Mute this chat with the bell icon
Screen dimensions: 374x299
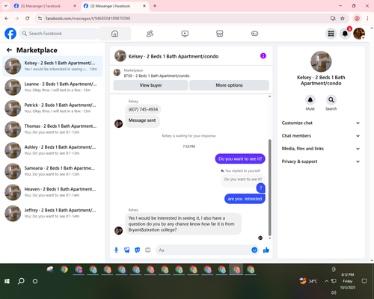pyautogui.click(x=310, y=100)
